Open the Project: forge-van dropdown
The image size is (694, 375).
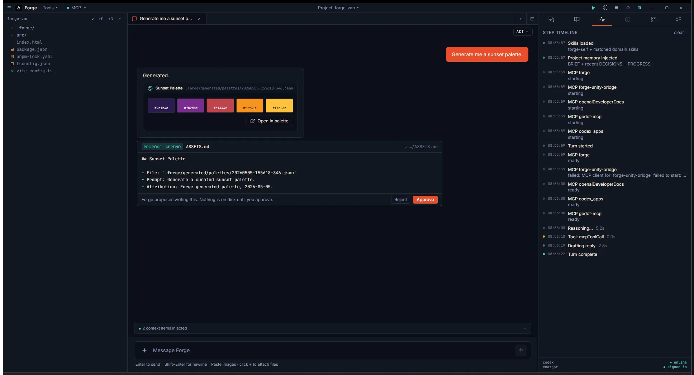point(338,8)
